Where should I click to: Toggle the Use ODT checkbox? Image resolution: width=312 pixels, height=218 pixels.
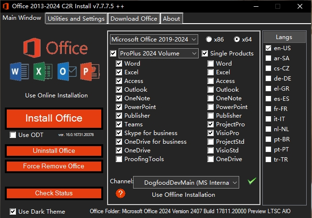13,135
